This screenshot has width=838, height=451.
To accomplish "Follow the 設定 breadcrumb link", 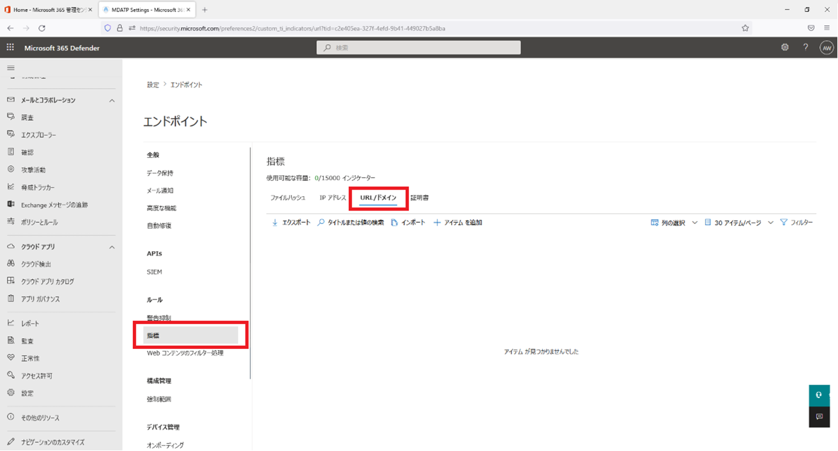I will (x=153, y=85).
